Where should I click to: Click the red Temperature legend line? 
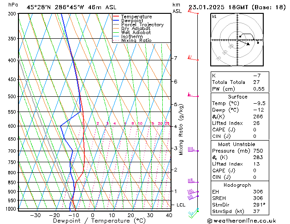[116, 17]
